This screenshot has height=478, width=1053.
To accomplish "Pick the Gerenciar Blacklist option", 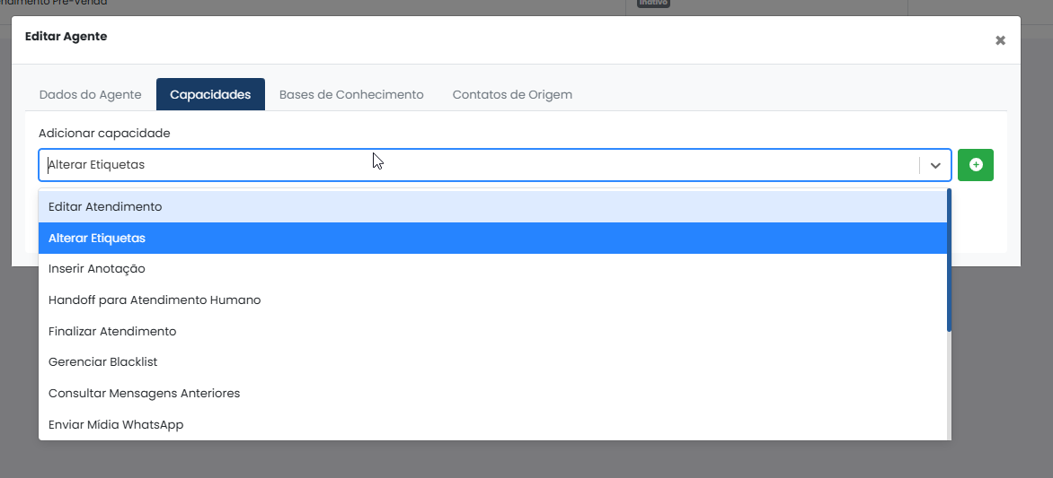I will pyautogui.click(x=492, y=362).
